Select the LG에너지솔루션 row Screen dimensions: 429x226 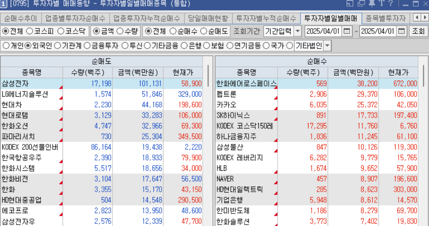101,95
